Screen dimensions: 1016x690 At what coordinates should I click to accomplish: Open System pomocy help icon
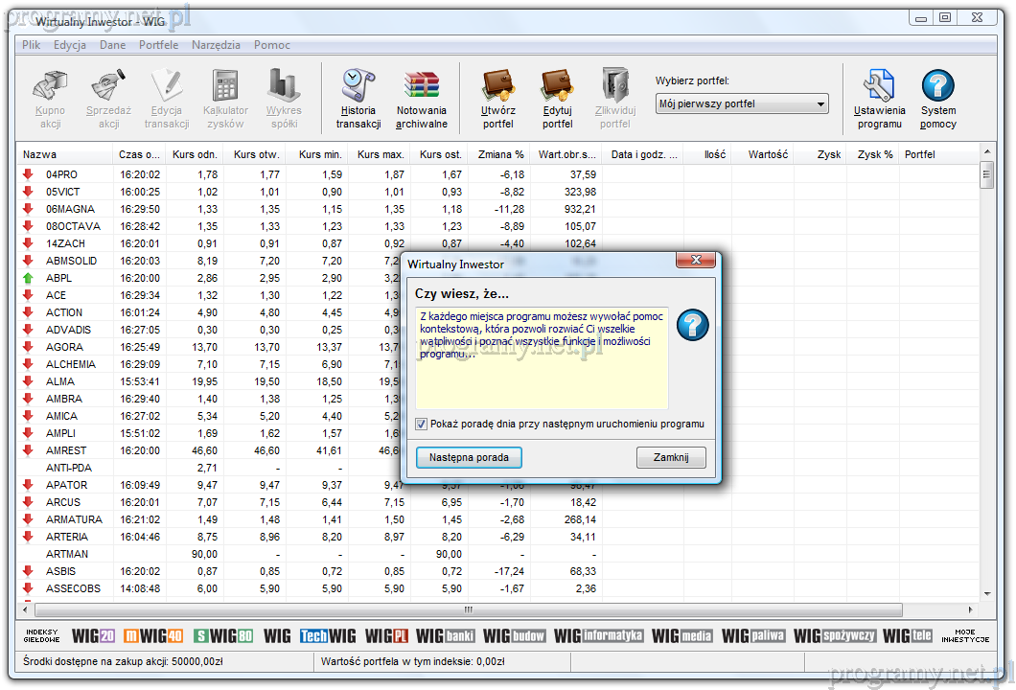click(937, 98)
